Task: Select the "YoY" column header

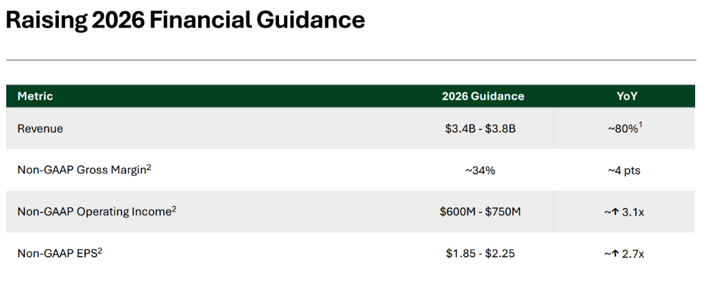Action: tap(627, 96)
